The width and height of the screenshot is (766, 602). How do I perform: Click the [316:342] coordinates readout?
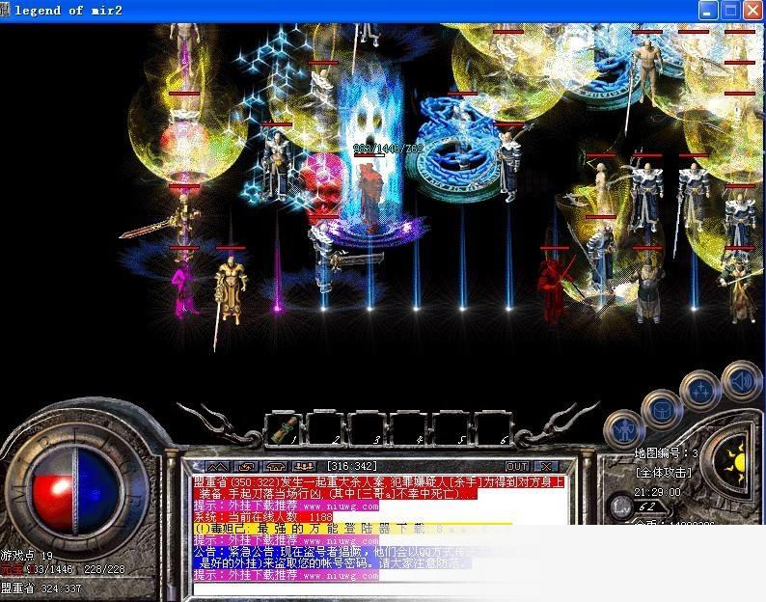click(x=352, y=466)
